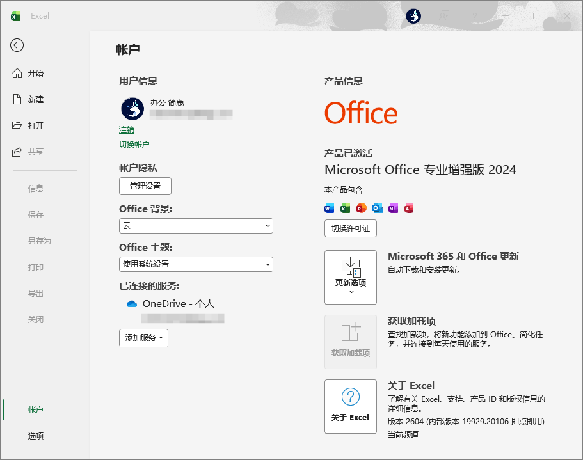Screen dimensions: 583x460
Task: Click the profile avatar in title bar
Action: click(x=413, y=16)
